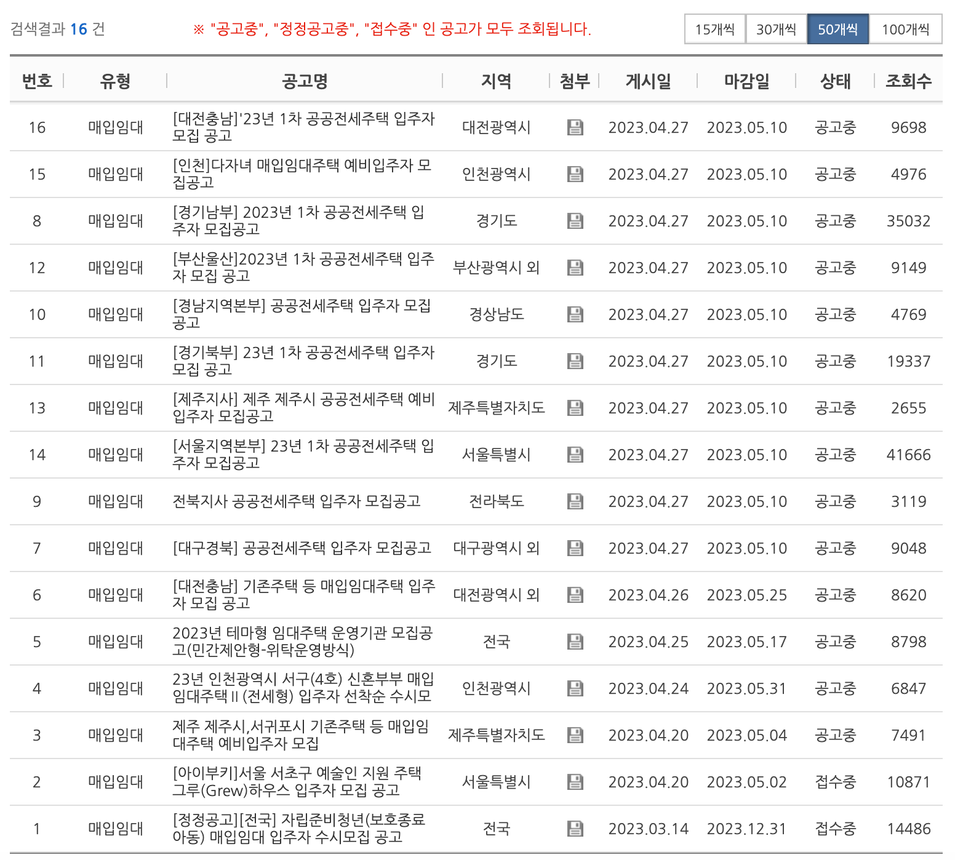Open attachment icon for 경기남부 2023년 1차 notice
955x860 pixels.
575,221
